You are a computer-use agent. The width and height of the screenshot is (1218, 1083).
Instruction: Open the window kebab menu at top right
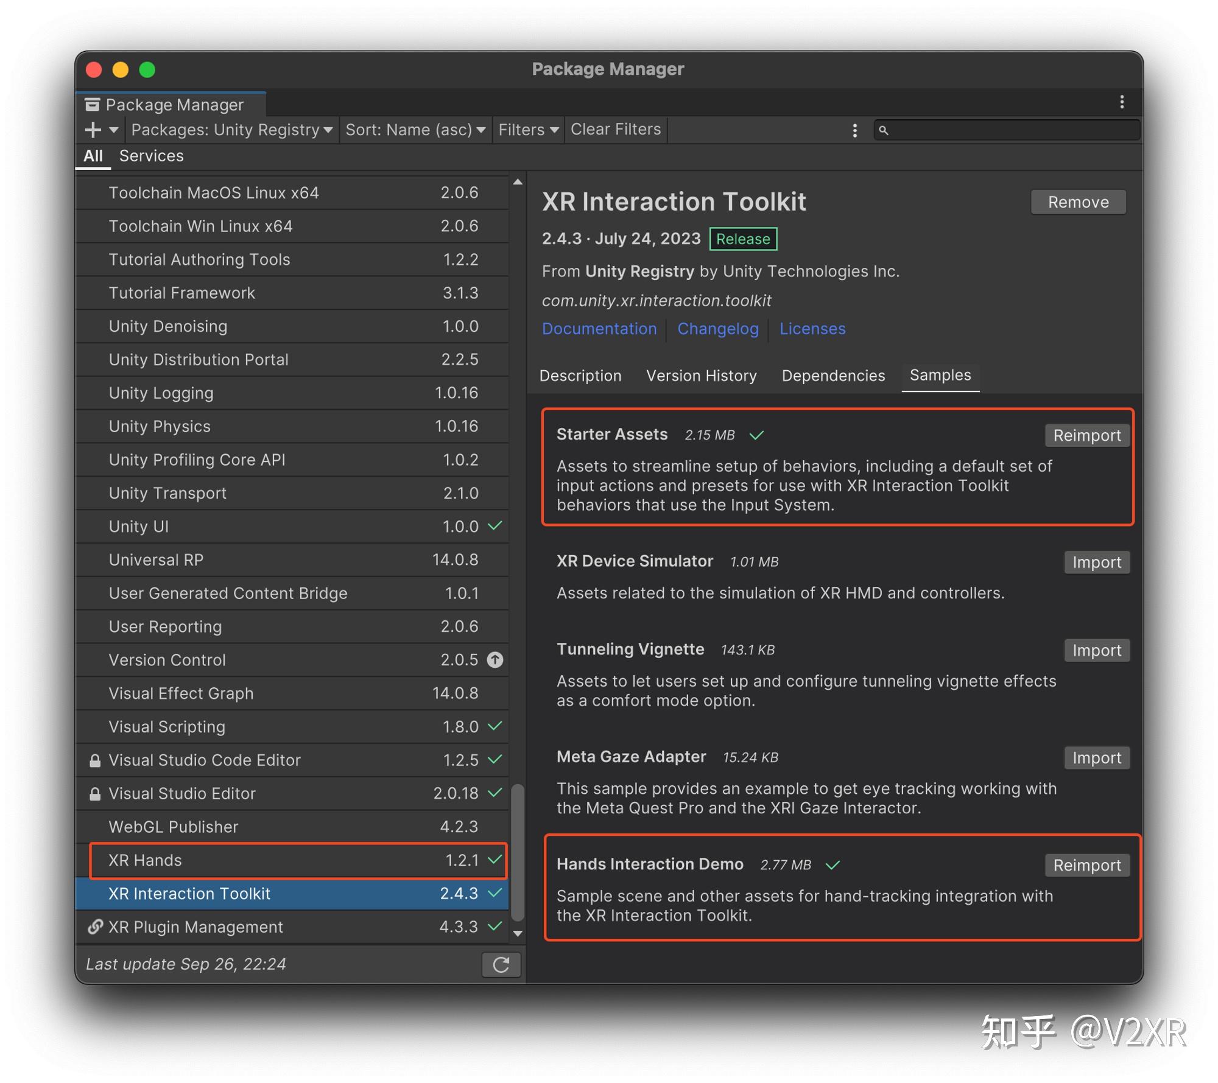pos(1121,102)
